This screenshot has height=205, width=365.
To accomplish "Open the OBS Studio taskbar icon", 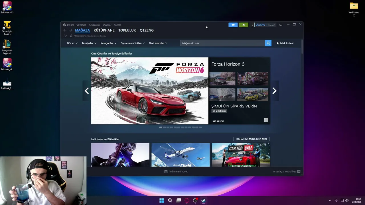I will pyautogui.click(x=195, y=200).
